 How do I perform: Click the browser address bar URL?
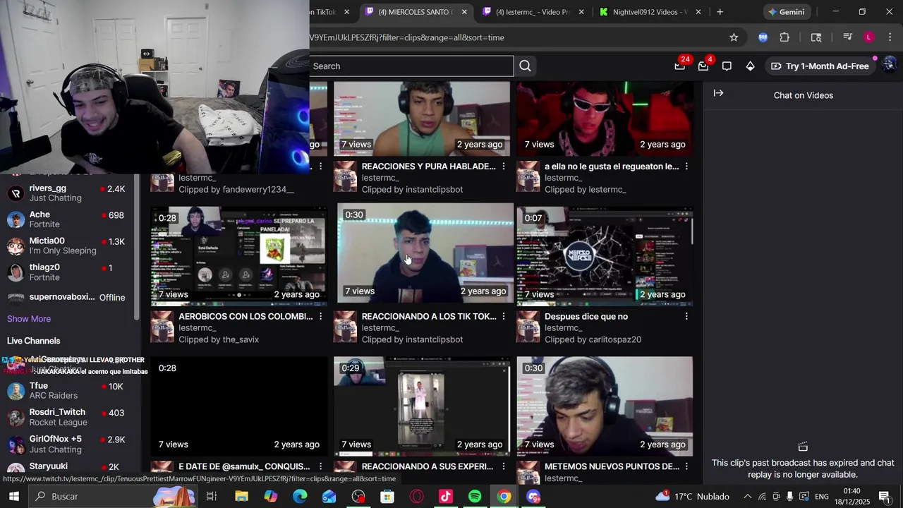click(x=406, y=37)
